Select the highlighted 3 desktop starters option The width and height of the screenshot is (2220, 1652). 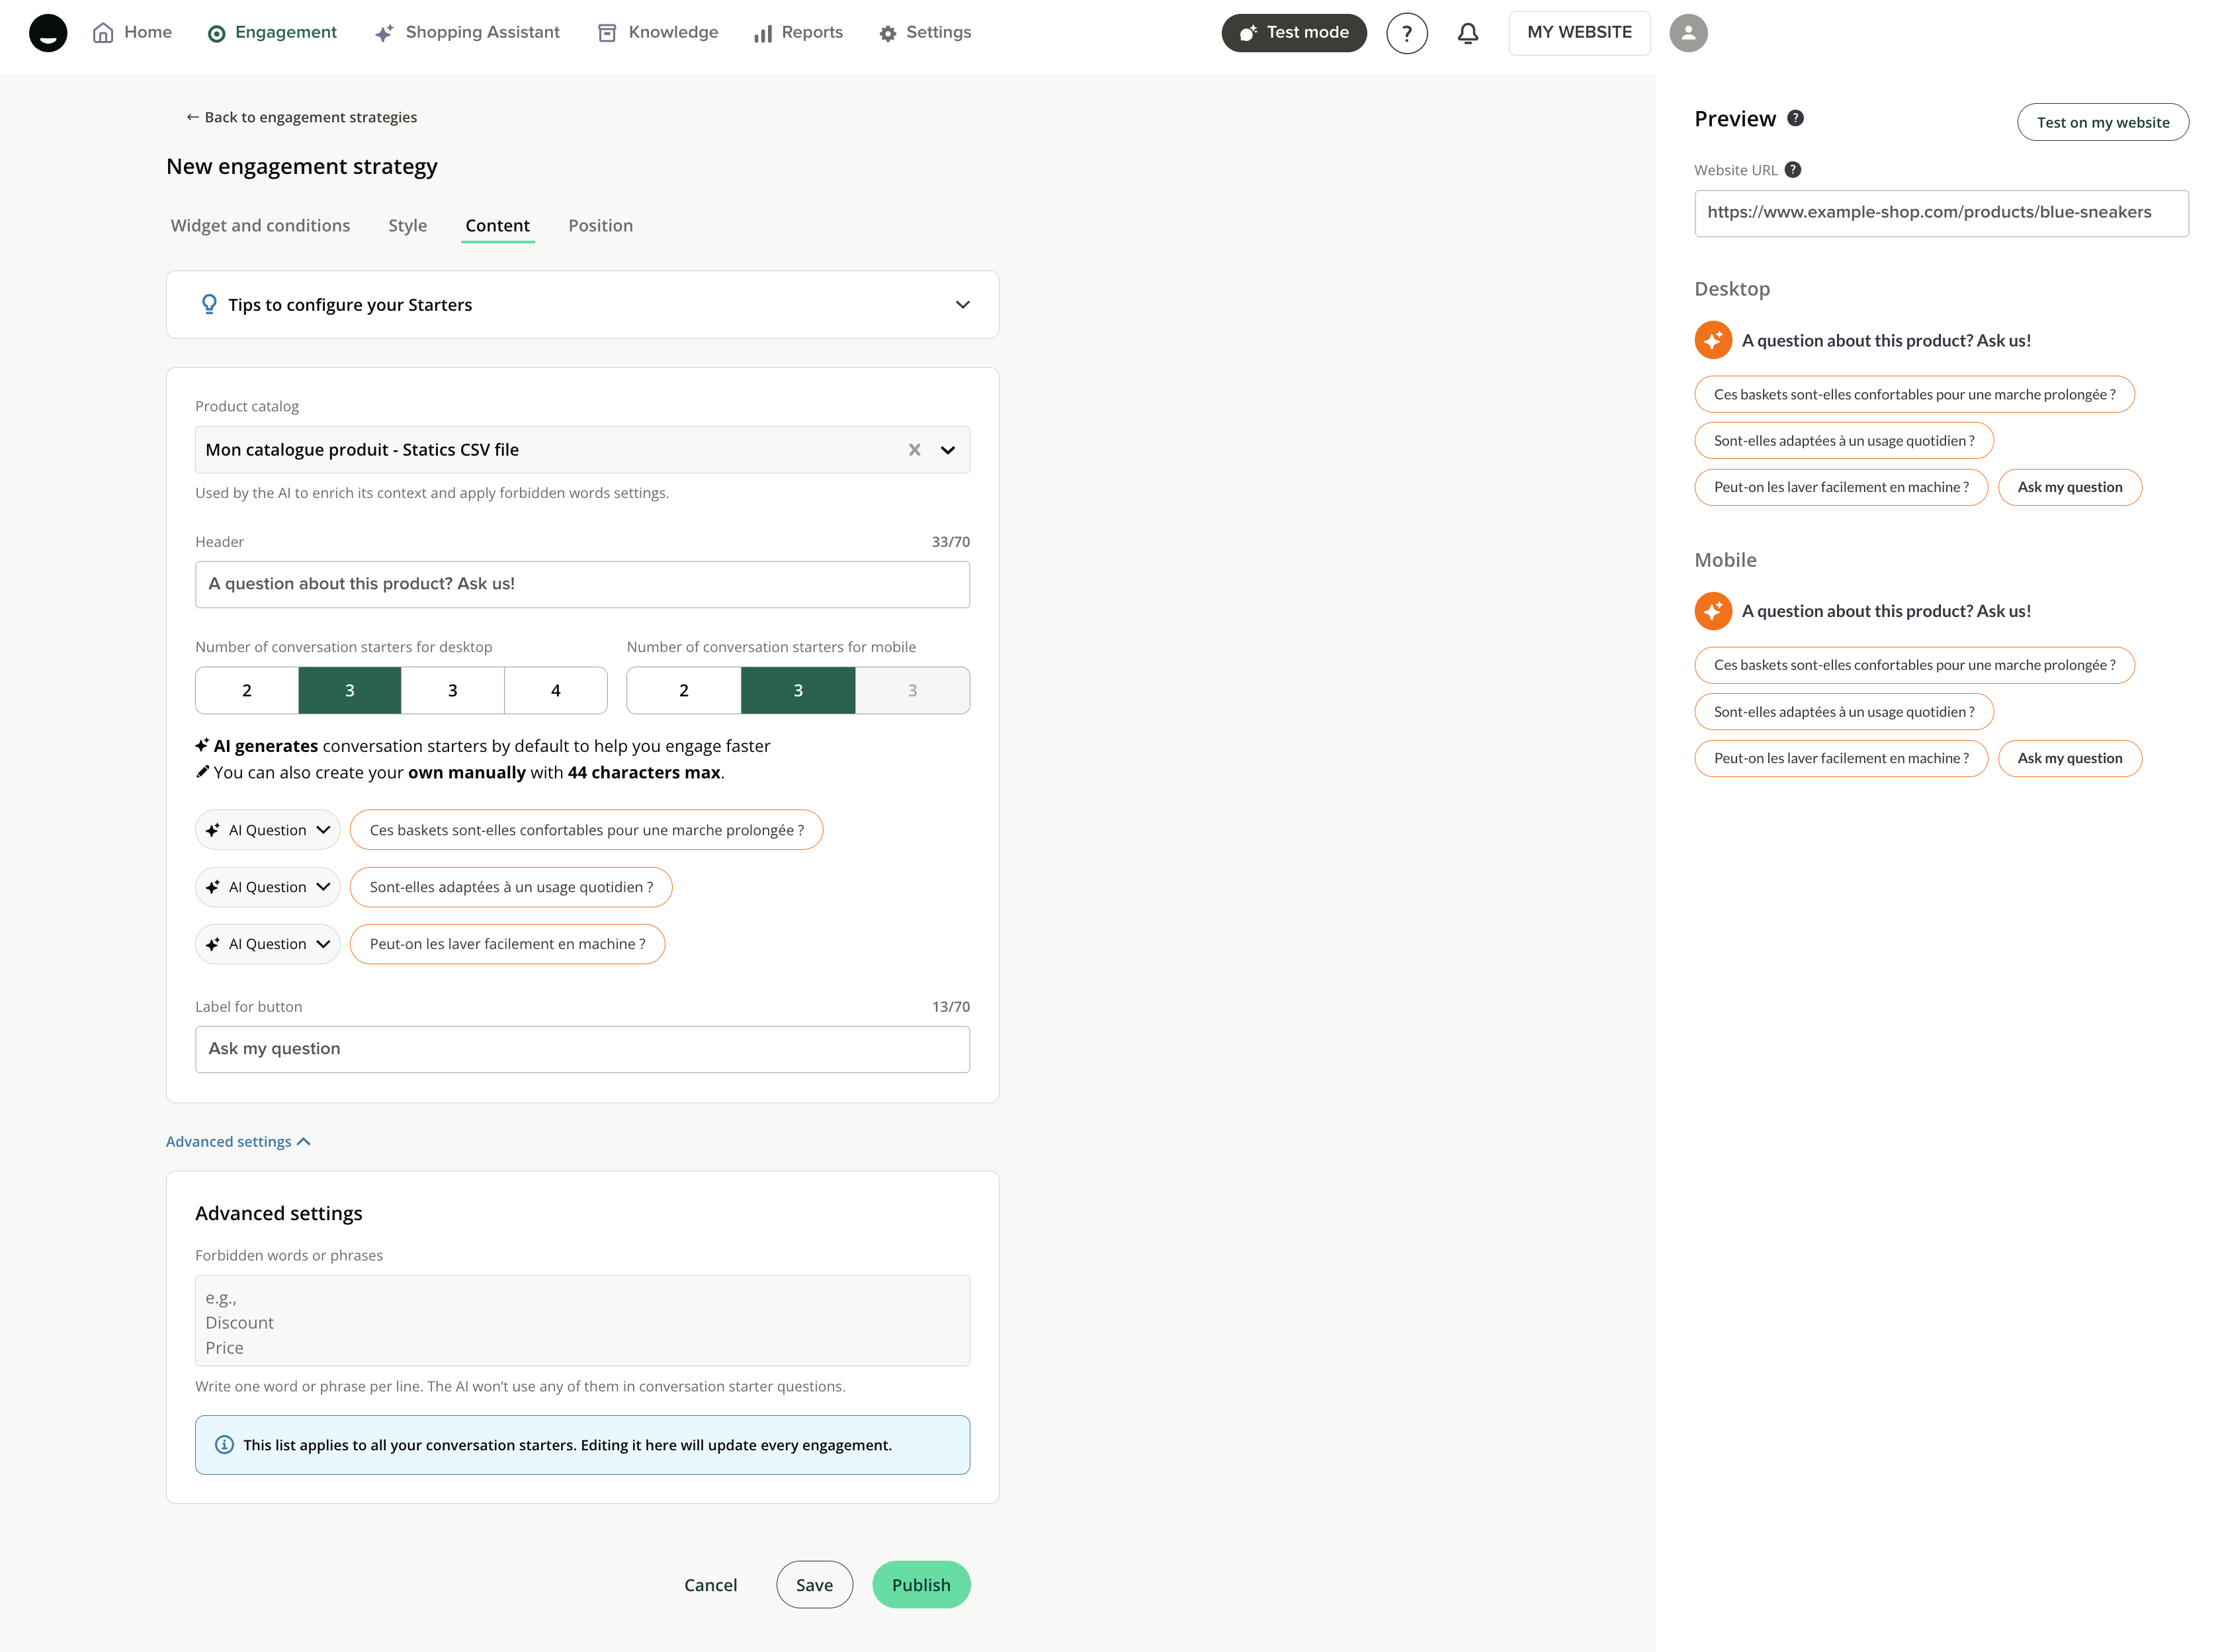coord(350,690)
